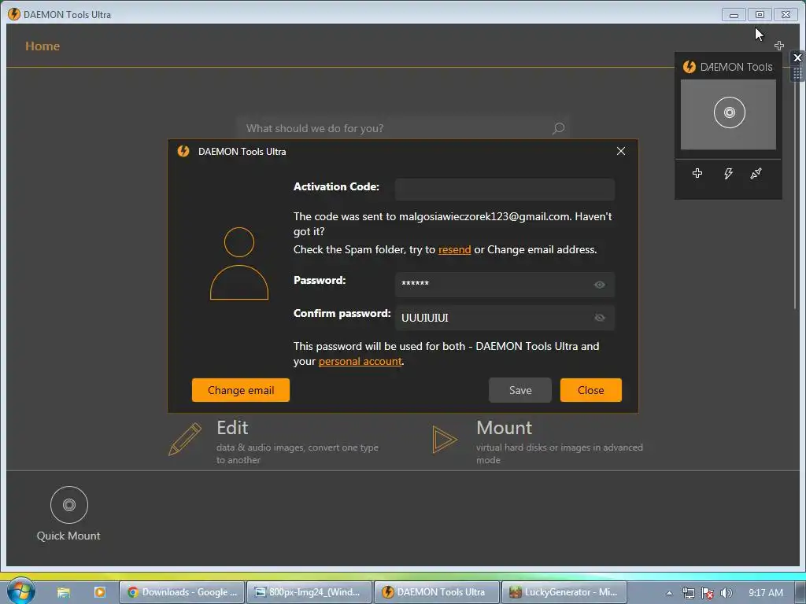
Task: Click the volume speaker tray icon
Action: (726, 593)
